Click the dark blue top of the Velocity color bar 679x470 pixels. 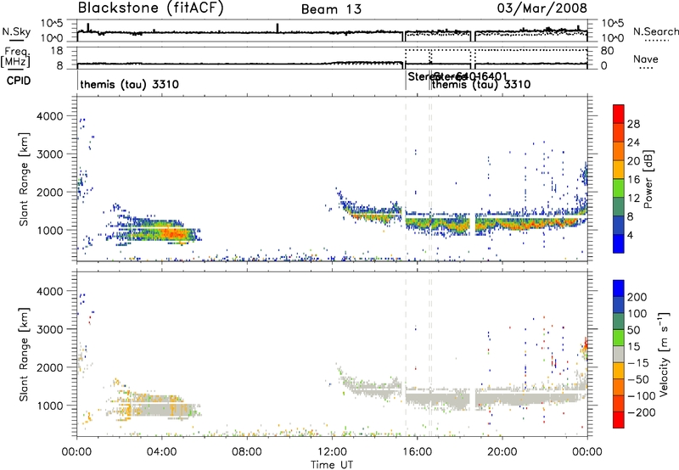[x=619, y=288]
